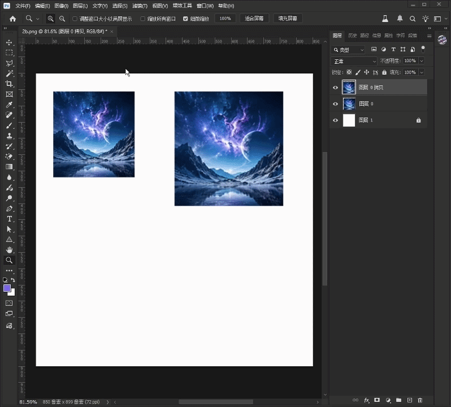Choose Zoom In mode in options bar

pyautogui.click(x=51, y=19)
